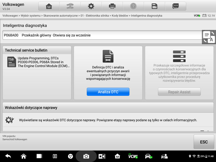The width and height of the screenshot is (216, 162).
Task: Click 'Definicja DTC i analiza' description text
Action: (108, 73)
